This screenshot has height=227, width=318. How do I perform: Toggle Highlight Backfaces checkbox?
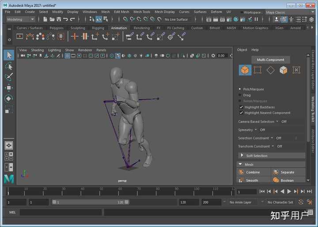coord(241,107)
